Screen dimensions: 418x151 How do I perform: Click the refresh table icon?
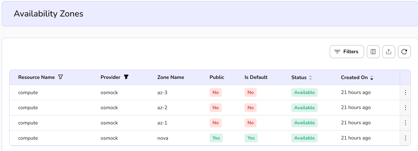[404, 52]
